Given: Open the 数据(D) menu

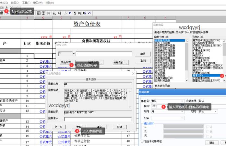Looking at the screenshot, I should point(15,3).
